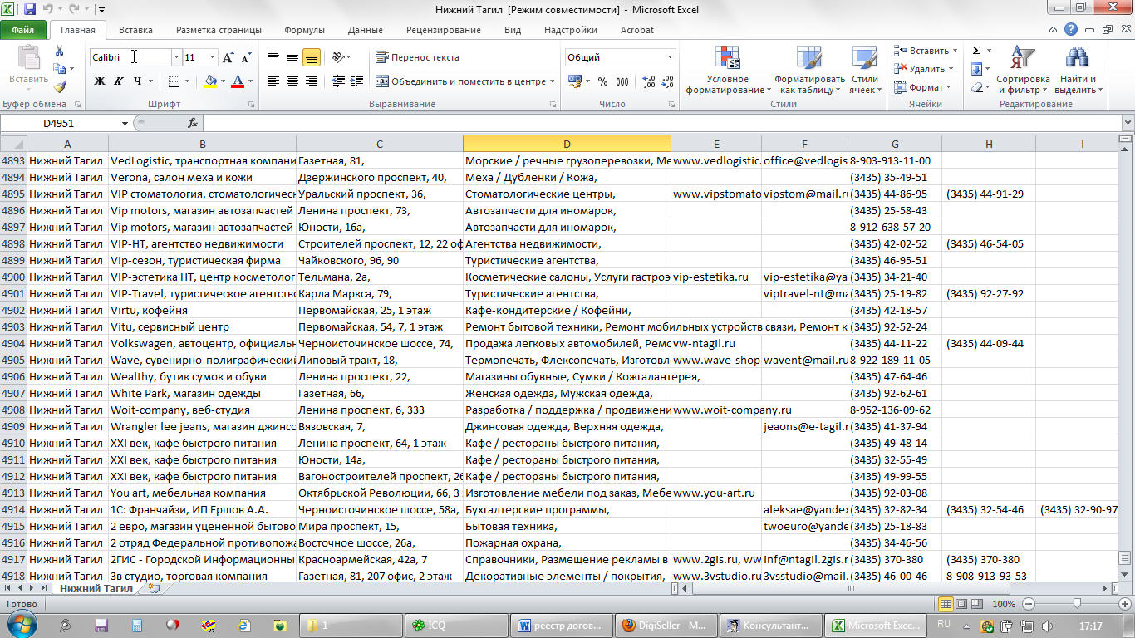Apply the percent style % button
Image resolution: width=1135 pixels, height=638 pixels.
click(x=602, y=81)
